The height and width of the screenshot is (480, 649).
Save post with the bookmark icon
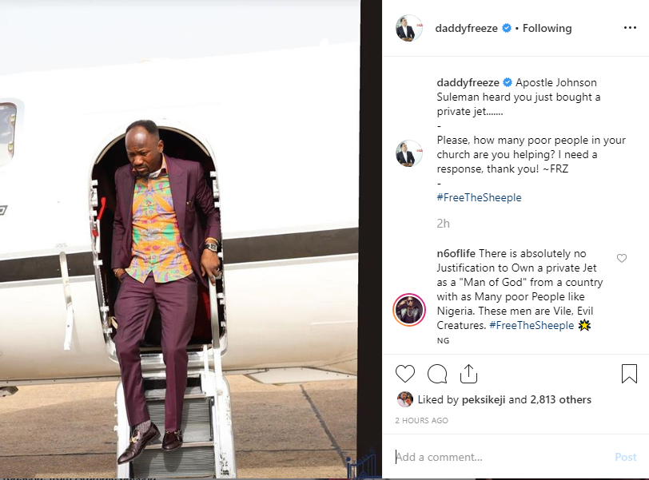pos(629,374)
